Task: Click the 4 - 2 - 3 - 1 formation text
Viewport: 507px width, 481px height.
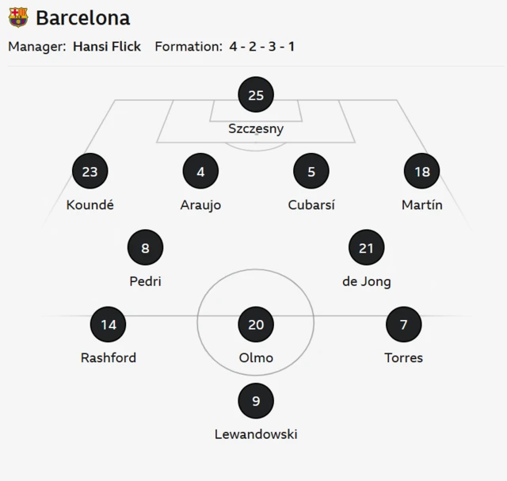Action: point(261,47)
